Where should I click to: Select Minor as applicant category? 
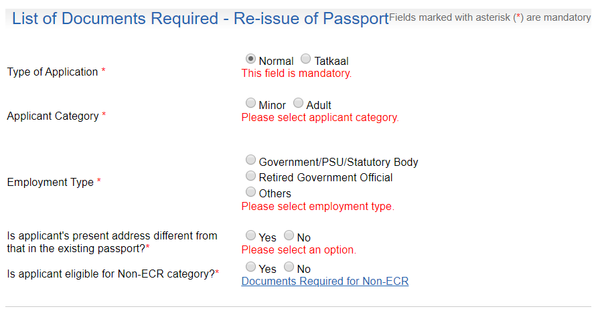tap(250, 103)
